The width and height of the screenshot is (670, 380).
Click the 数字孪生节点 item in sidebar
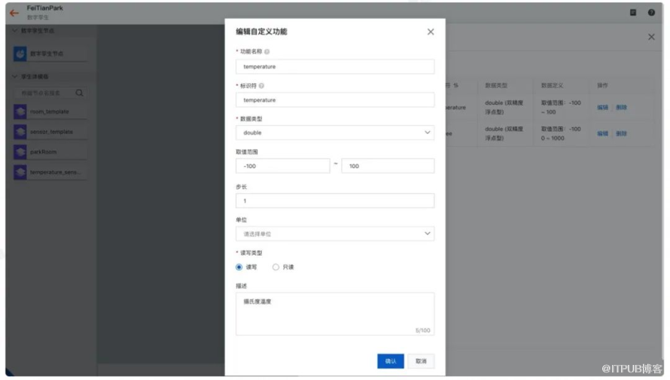(x=50, y=53)
